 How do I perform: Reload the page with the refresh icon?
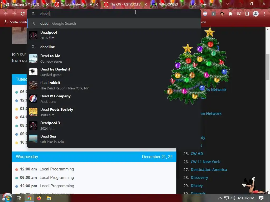pos(23,14)
